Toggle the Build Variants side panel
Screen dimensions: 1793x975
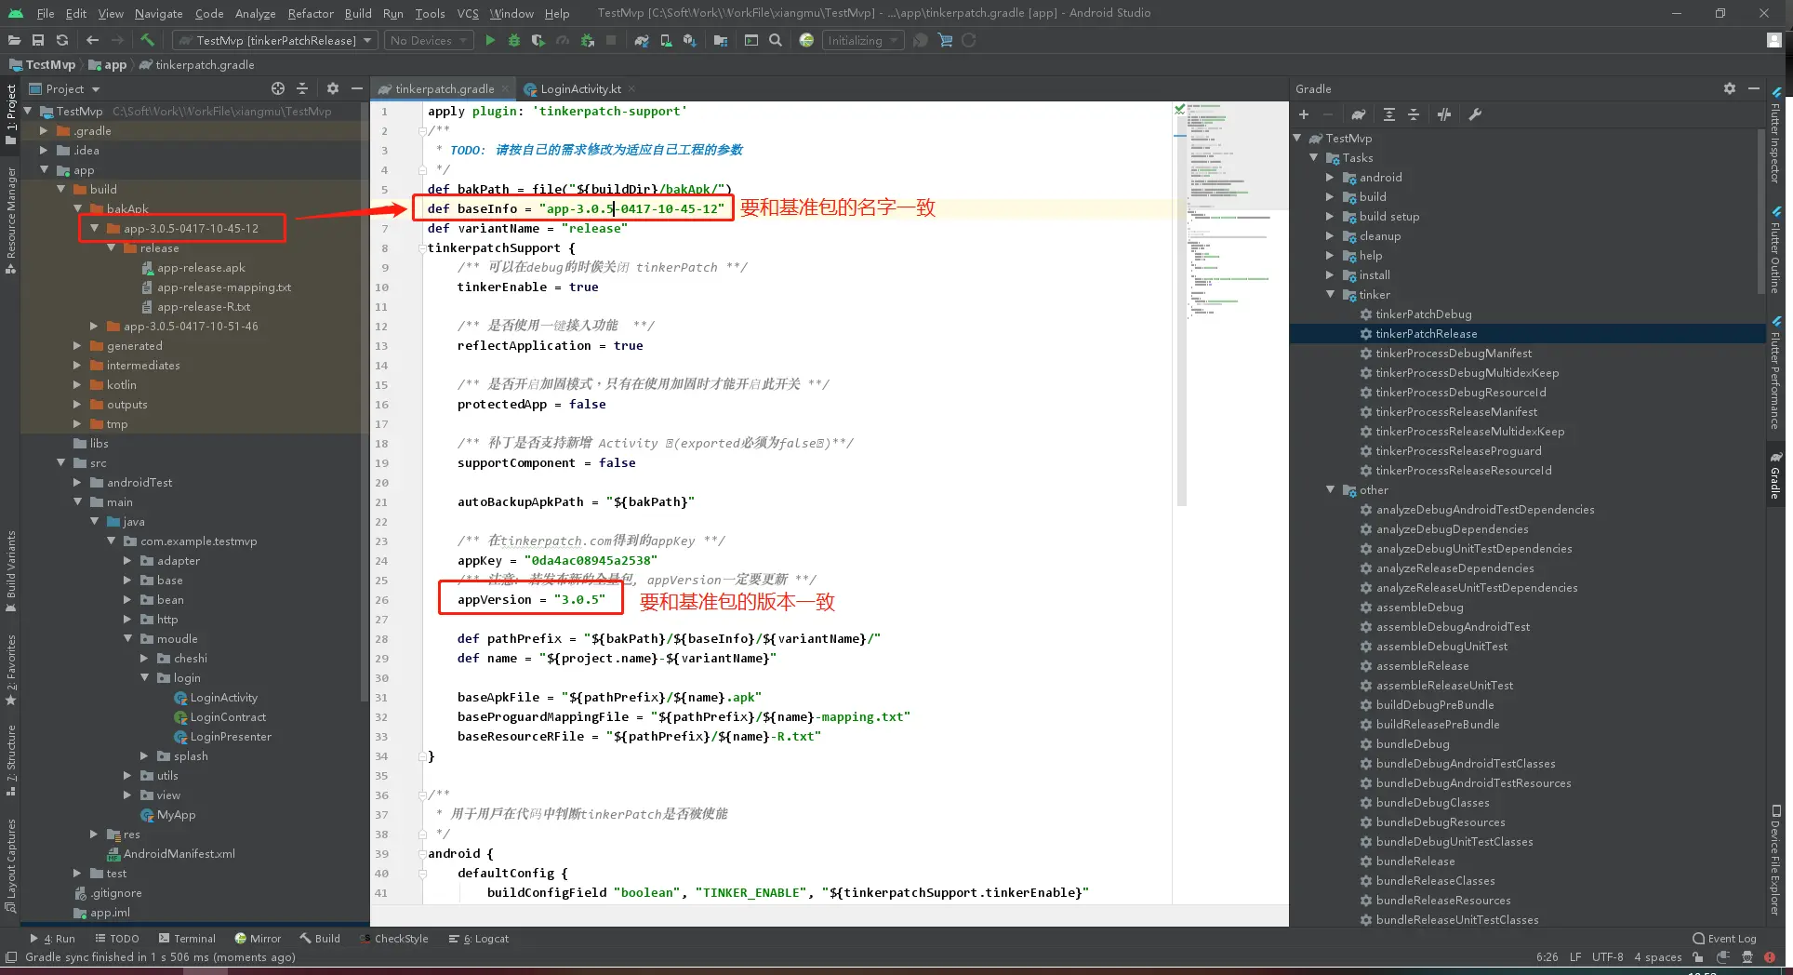[x=11, y=571]
